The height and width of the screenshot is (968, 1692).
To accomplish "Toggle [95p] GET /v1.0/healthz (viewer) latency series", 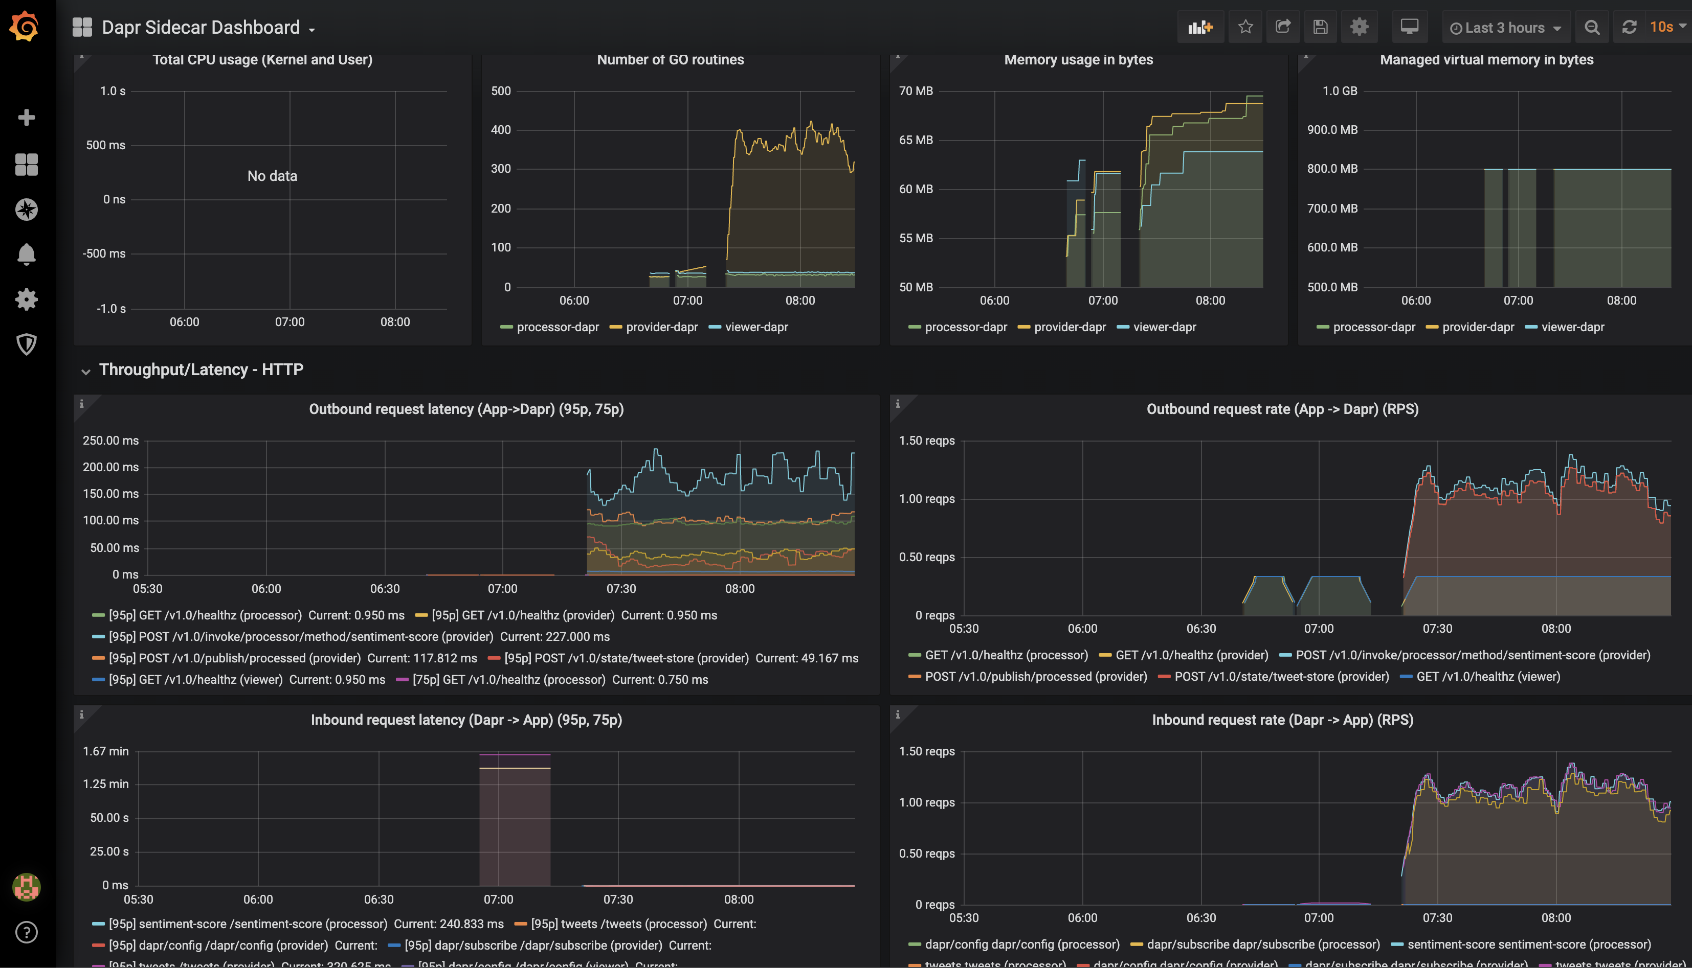I will [195, 679].
